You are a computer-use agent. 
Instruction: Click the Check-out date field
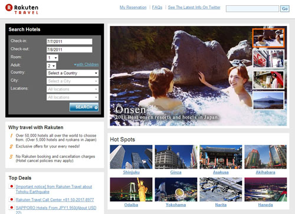click(69, 50)
